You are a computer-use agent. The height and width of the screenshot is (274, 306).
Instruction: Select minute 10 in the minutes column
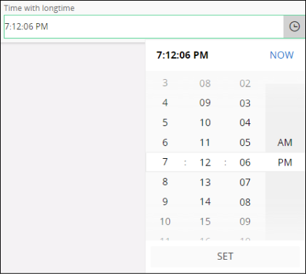205,123
